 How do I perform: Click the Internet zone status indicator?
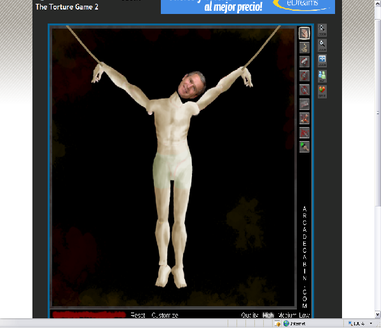(x=294, y=323)
